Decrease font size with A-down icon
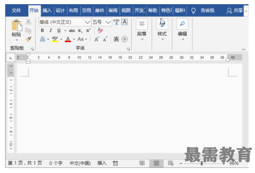This screenshot has width=255, height=173. [x=105, y=39]
